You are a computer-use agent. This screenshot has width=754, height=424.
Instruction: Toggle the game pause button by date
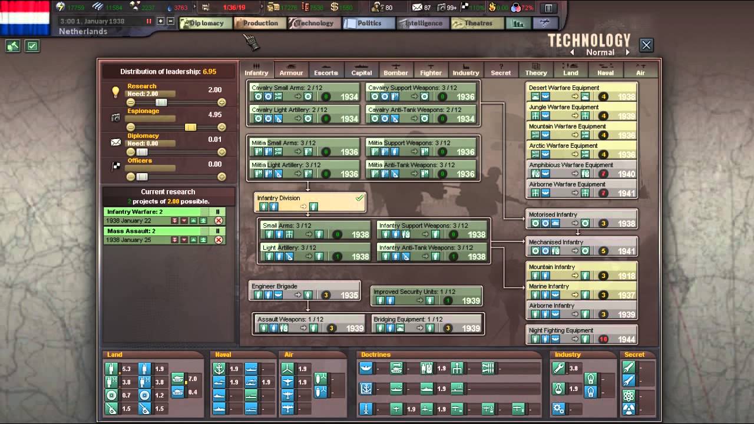point(149,21)
